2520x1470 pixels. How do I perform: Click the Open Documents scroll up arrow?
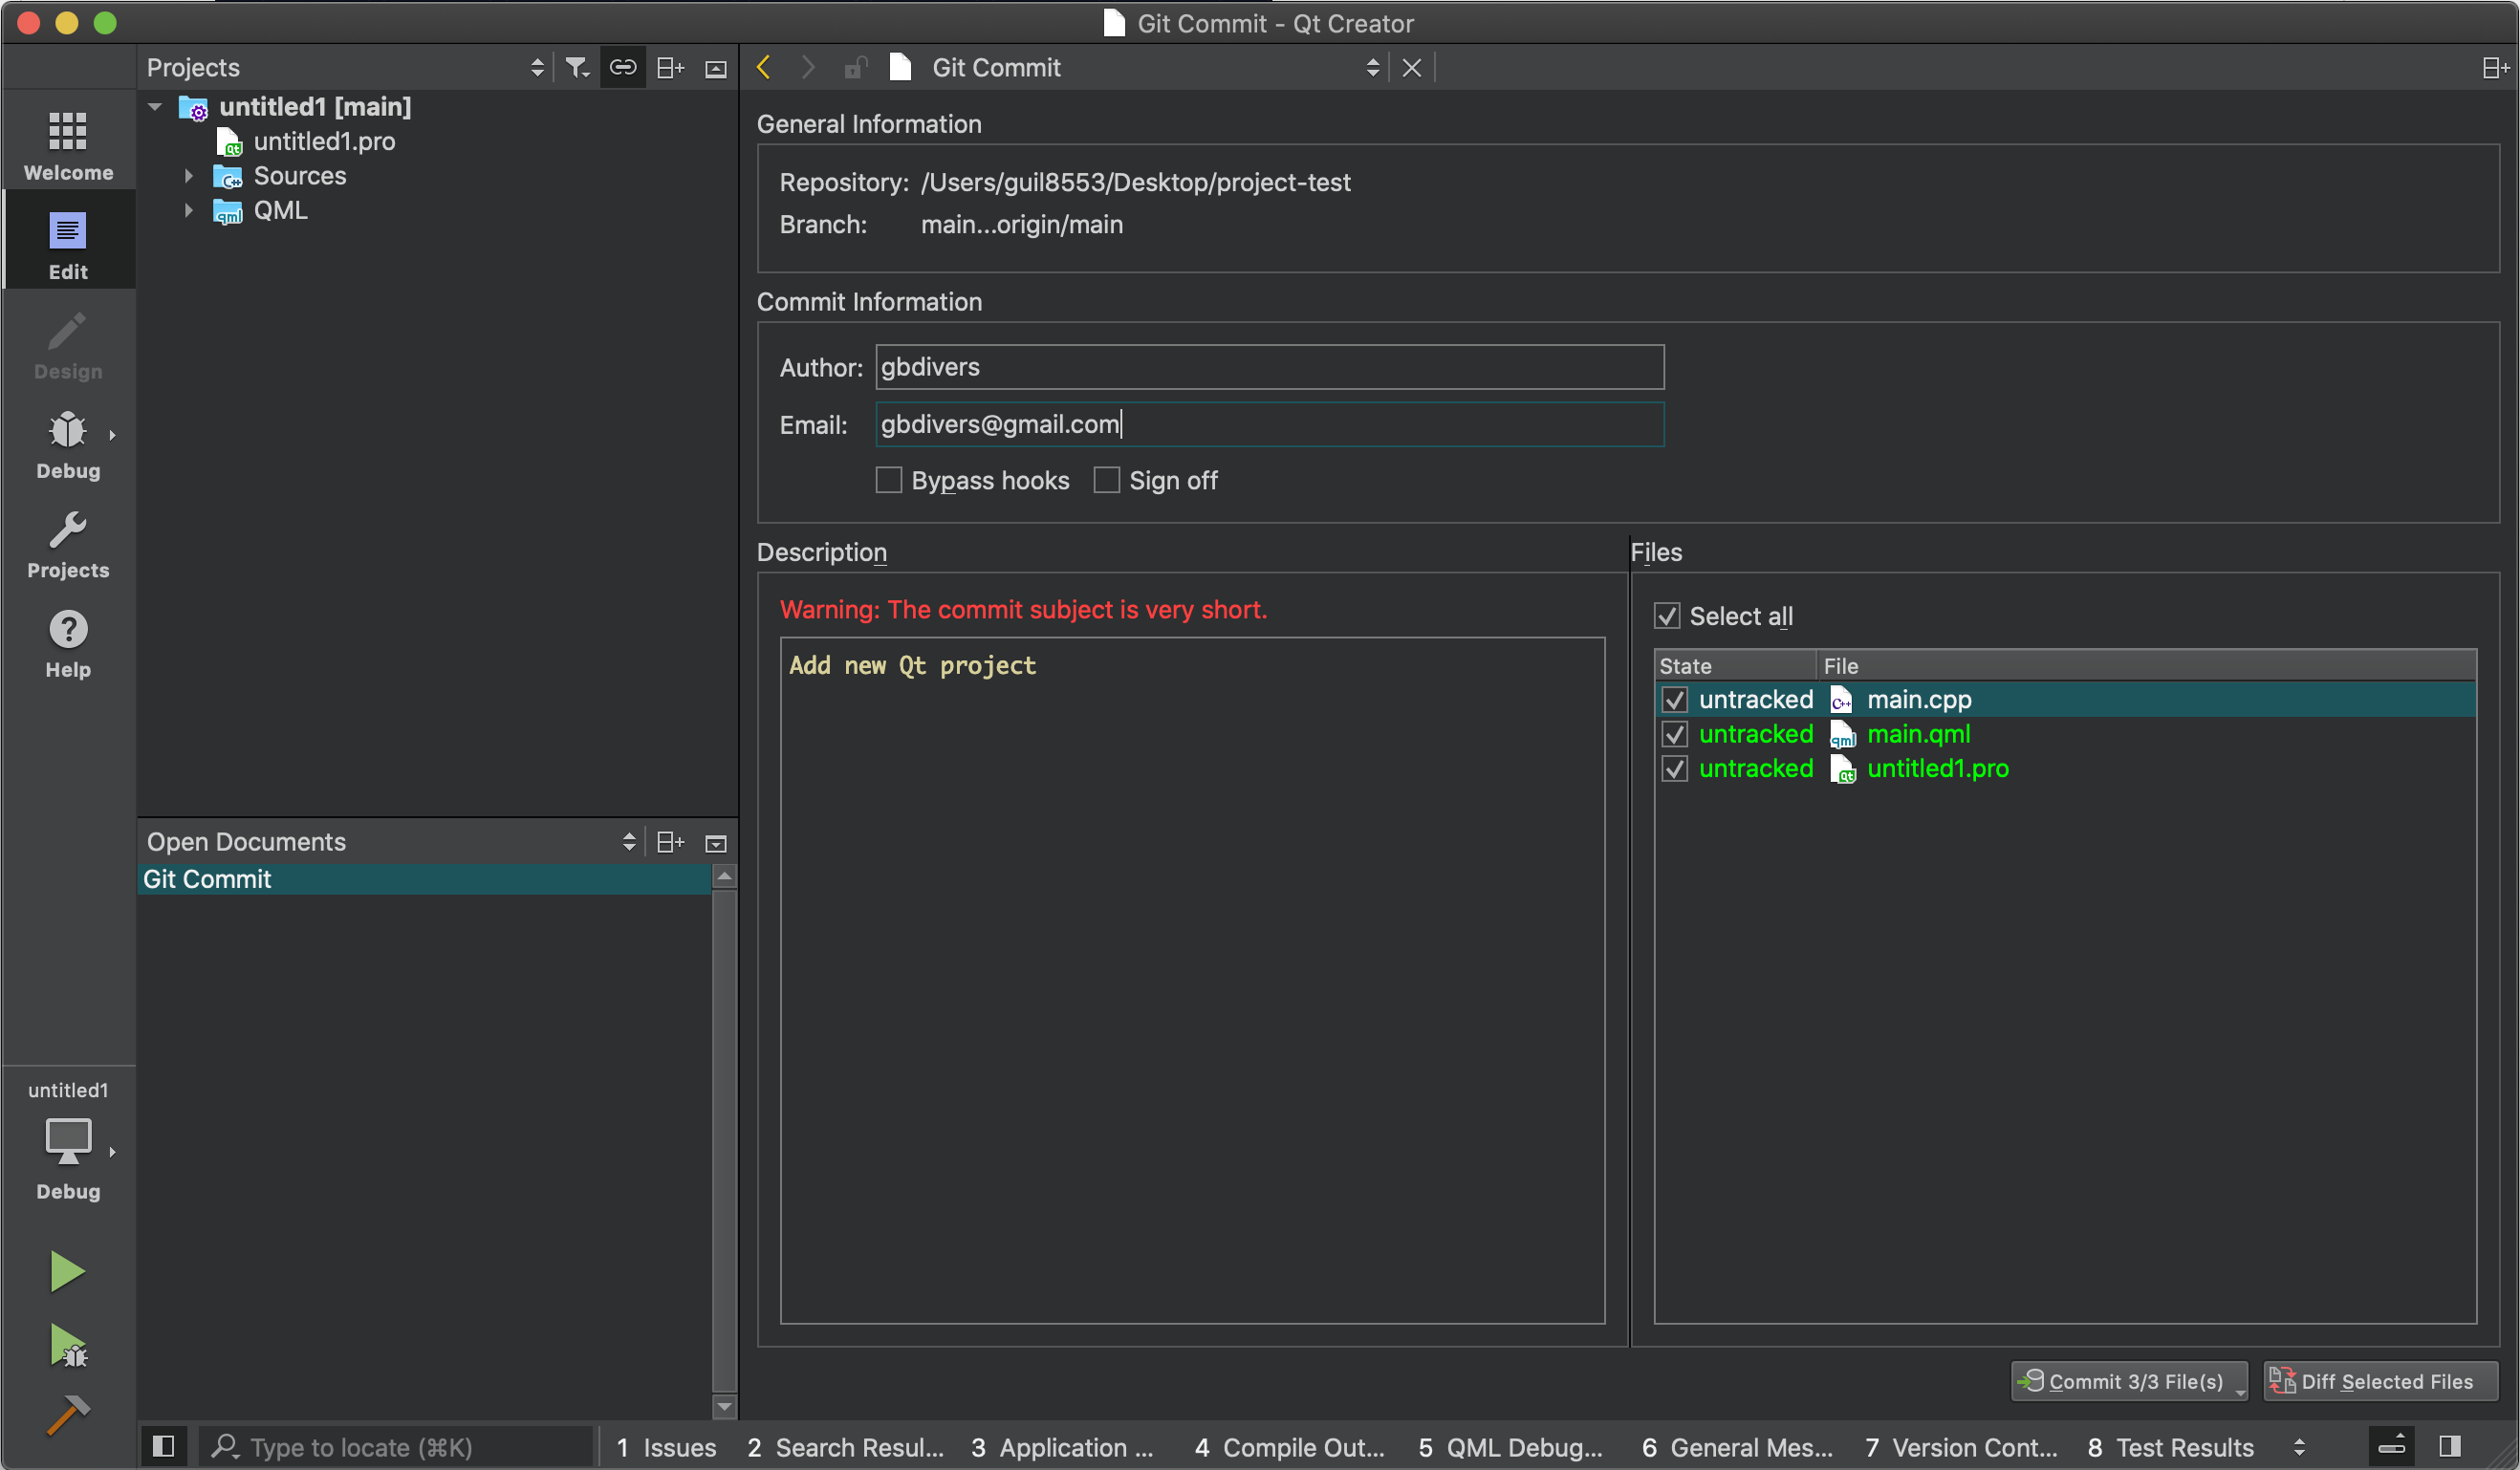724,876
